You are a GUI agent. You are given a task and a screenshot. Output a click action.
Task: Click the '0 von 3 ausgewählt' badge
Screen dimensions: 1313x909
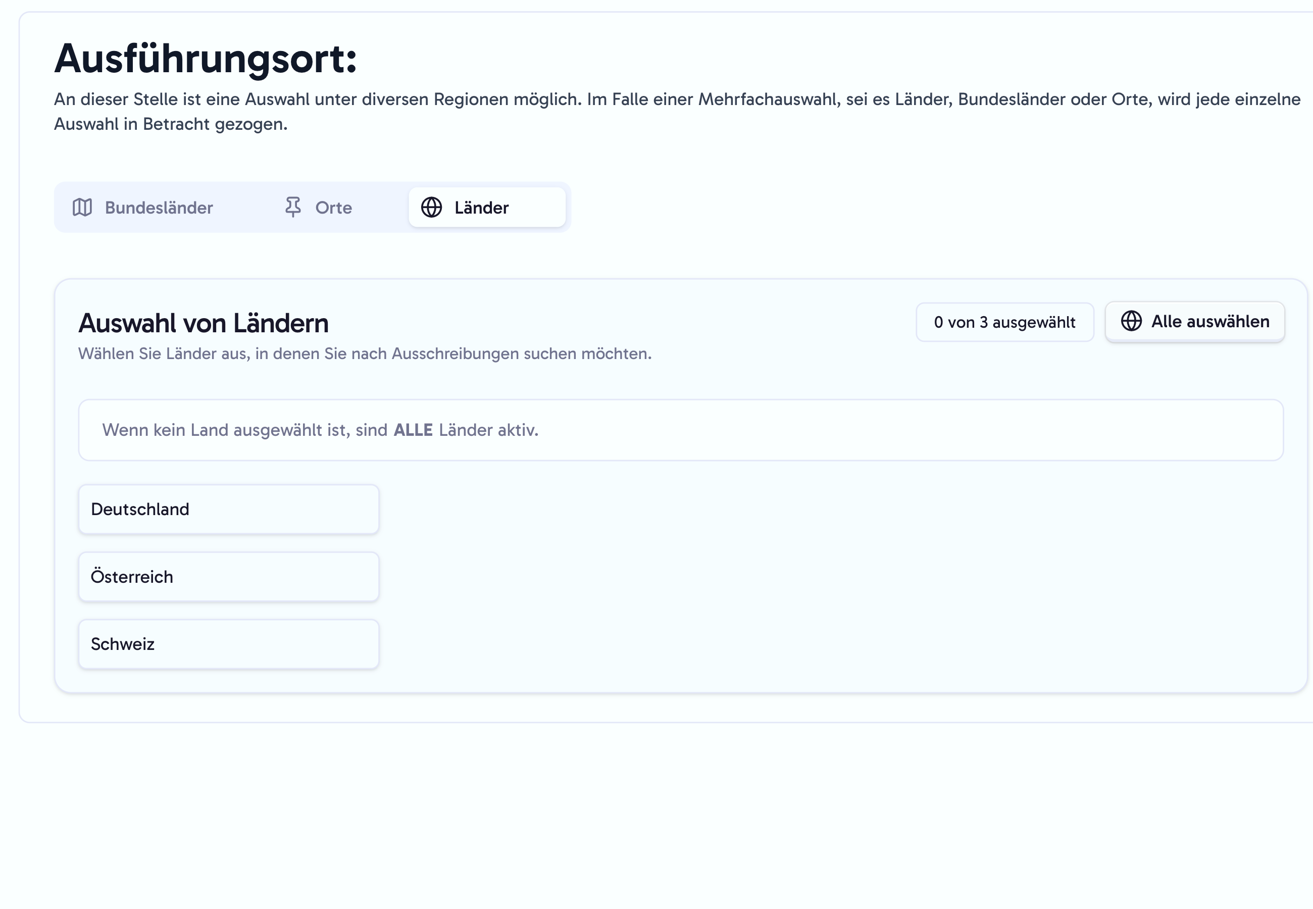tap(1004, 322)
